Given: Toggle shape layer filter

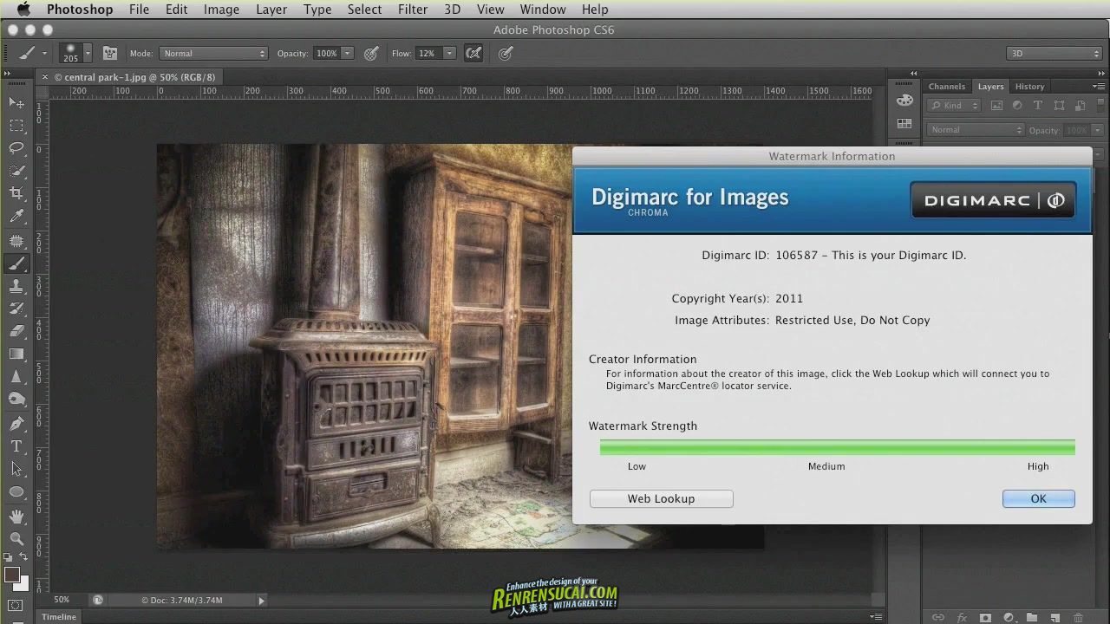Looking at the screenshot, I should click(1059, 105).
